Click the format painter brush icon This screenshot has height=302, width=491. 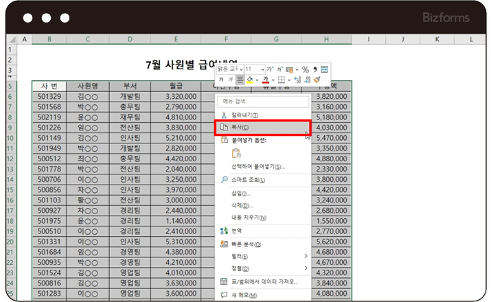317,80
